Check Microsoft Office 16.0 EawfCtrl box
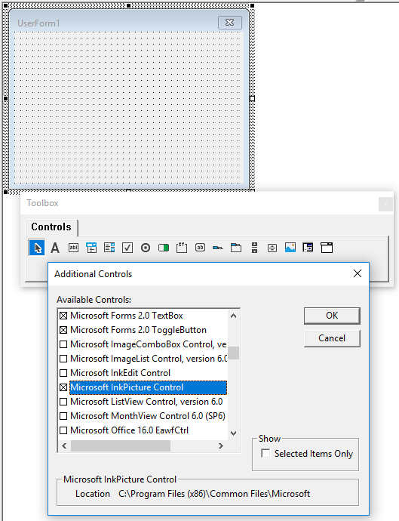 (x=63, y=430)
